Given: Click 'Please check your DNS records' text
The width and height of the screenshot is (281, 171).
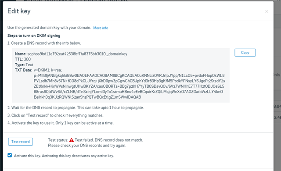Looking at the screenshot, I should [x=87, y=146].
